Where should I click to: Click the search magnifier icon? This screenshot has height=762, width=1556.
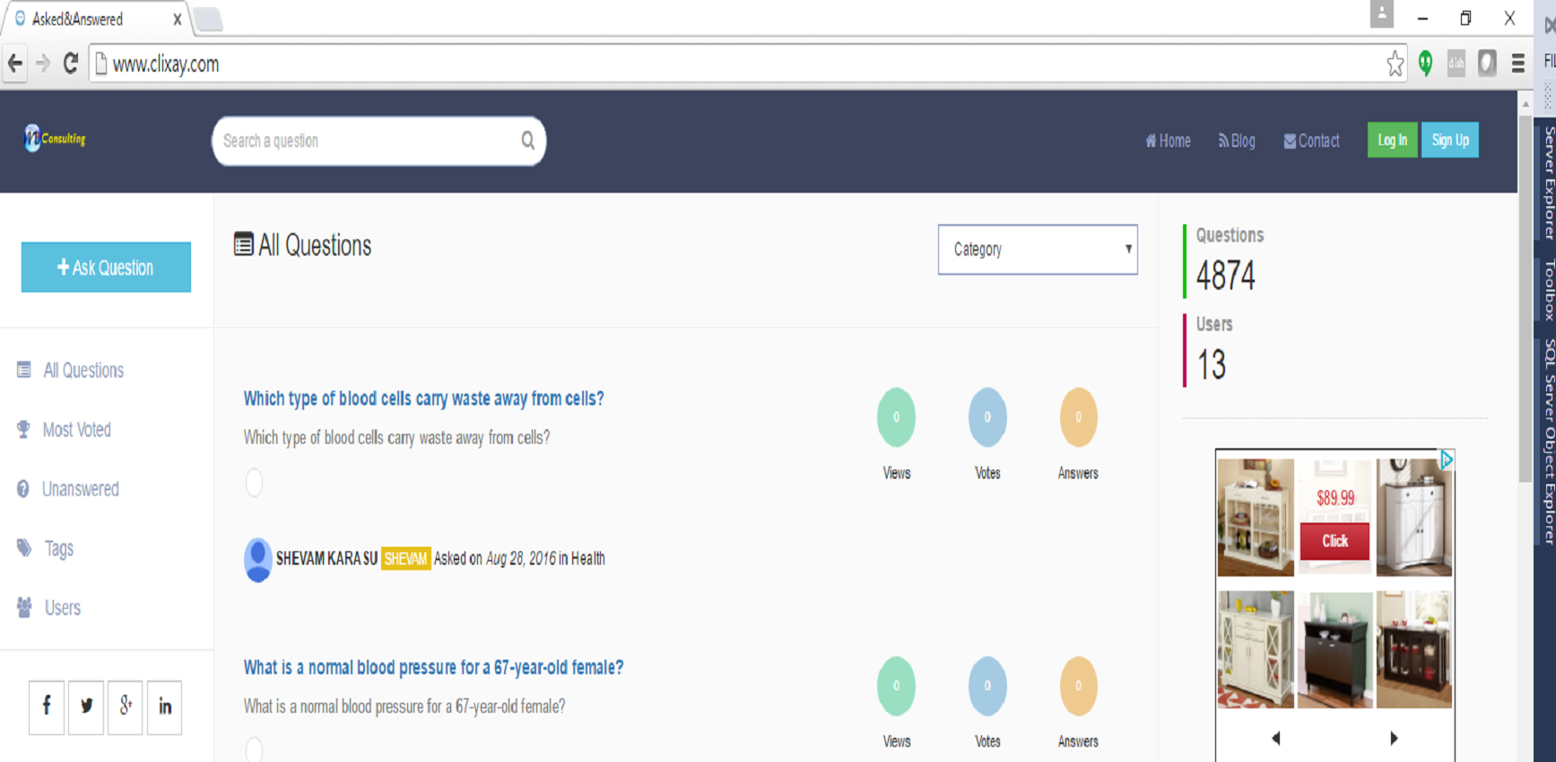(528, 141)
